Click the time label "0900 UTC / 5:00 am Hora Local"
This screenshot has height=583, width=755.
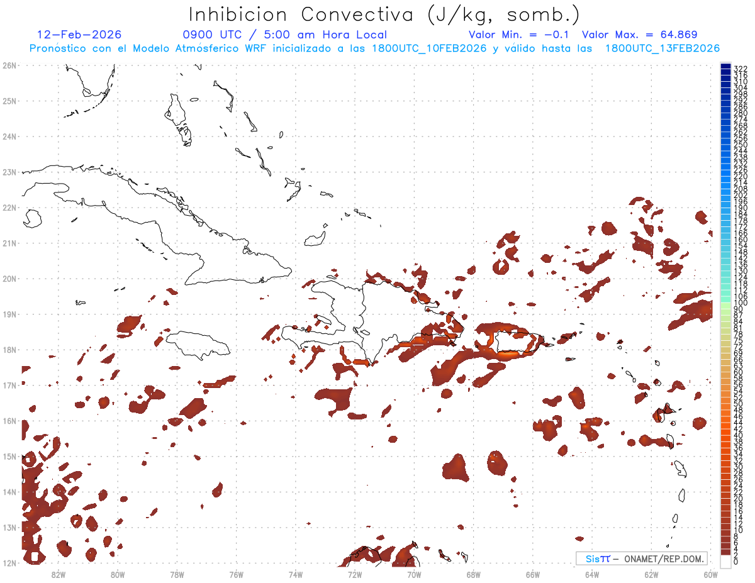(285, 35)
